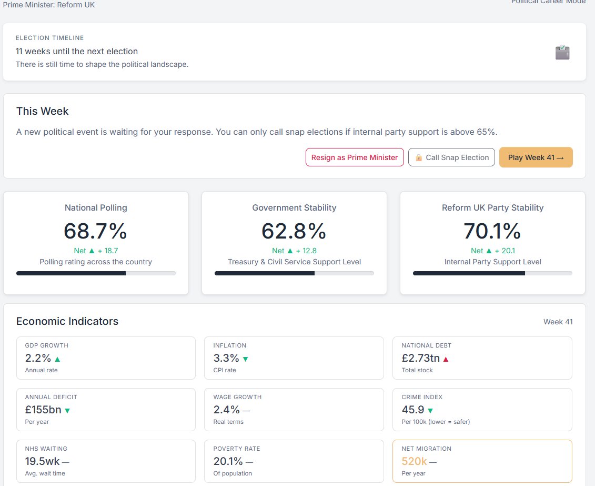The height and width of the screenshot is (486, 595).
Task: Advance with Play Week 41 button
Action: coord(536,157)
